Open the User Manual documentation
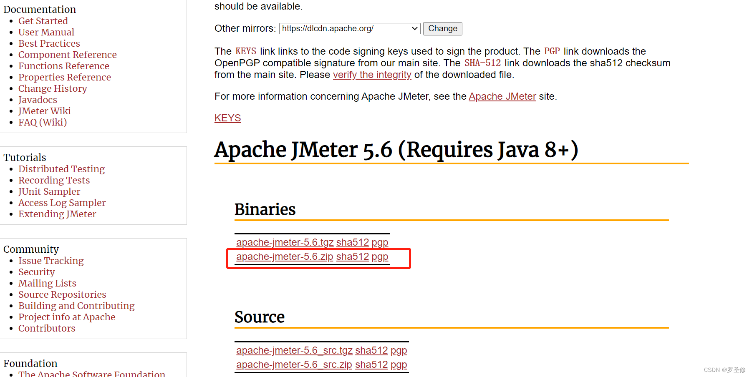The height and width of the screenshot is (377, 752). [46, 32]
